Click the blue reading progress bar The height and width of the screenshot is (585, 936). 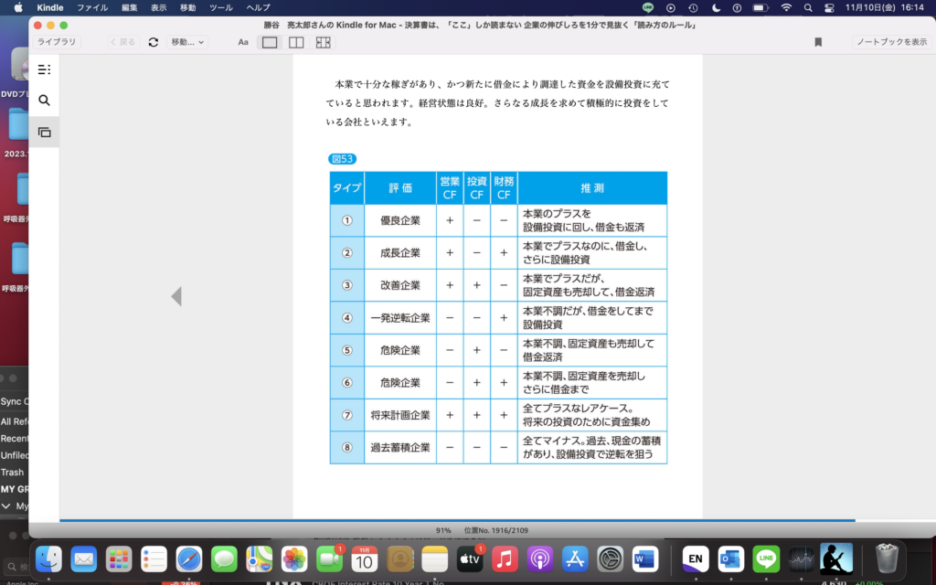pyautogui.click(x=457, y=520)
